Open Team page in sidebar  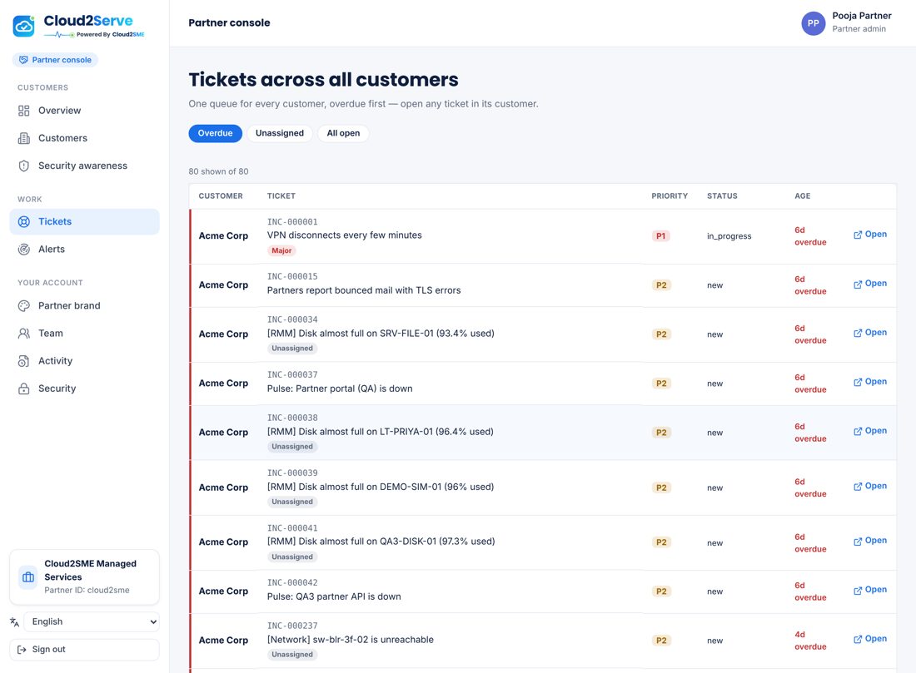click(85, 334)
